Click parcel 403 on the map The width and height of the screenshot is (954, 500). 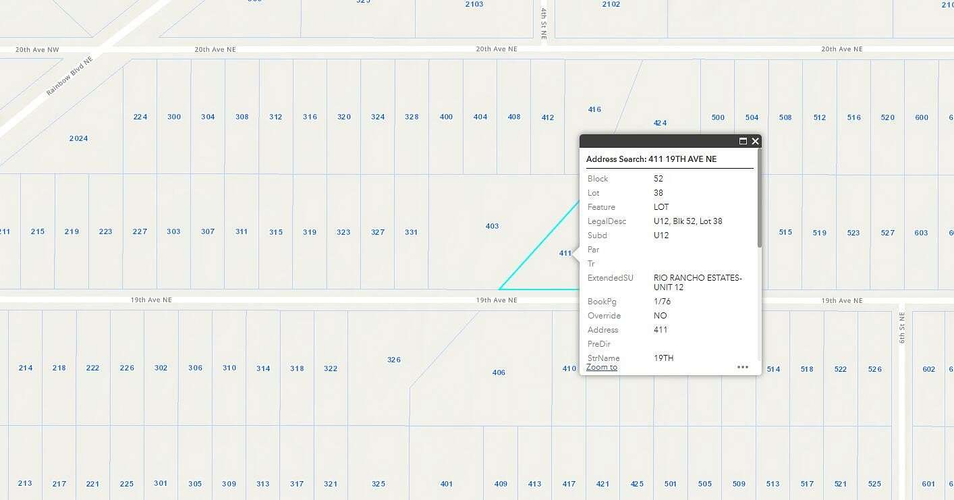[x=492, y=226]
